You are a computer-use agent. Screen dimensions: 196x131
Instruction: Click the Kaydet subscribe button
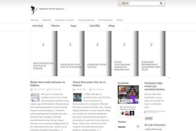[149, 118]
